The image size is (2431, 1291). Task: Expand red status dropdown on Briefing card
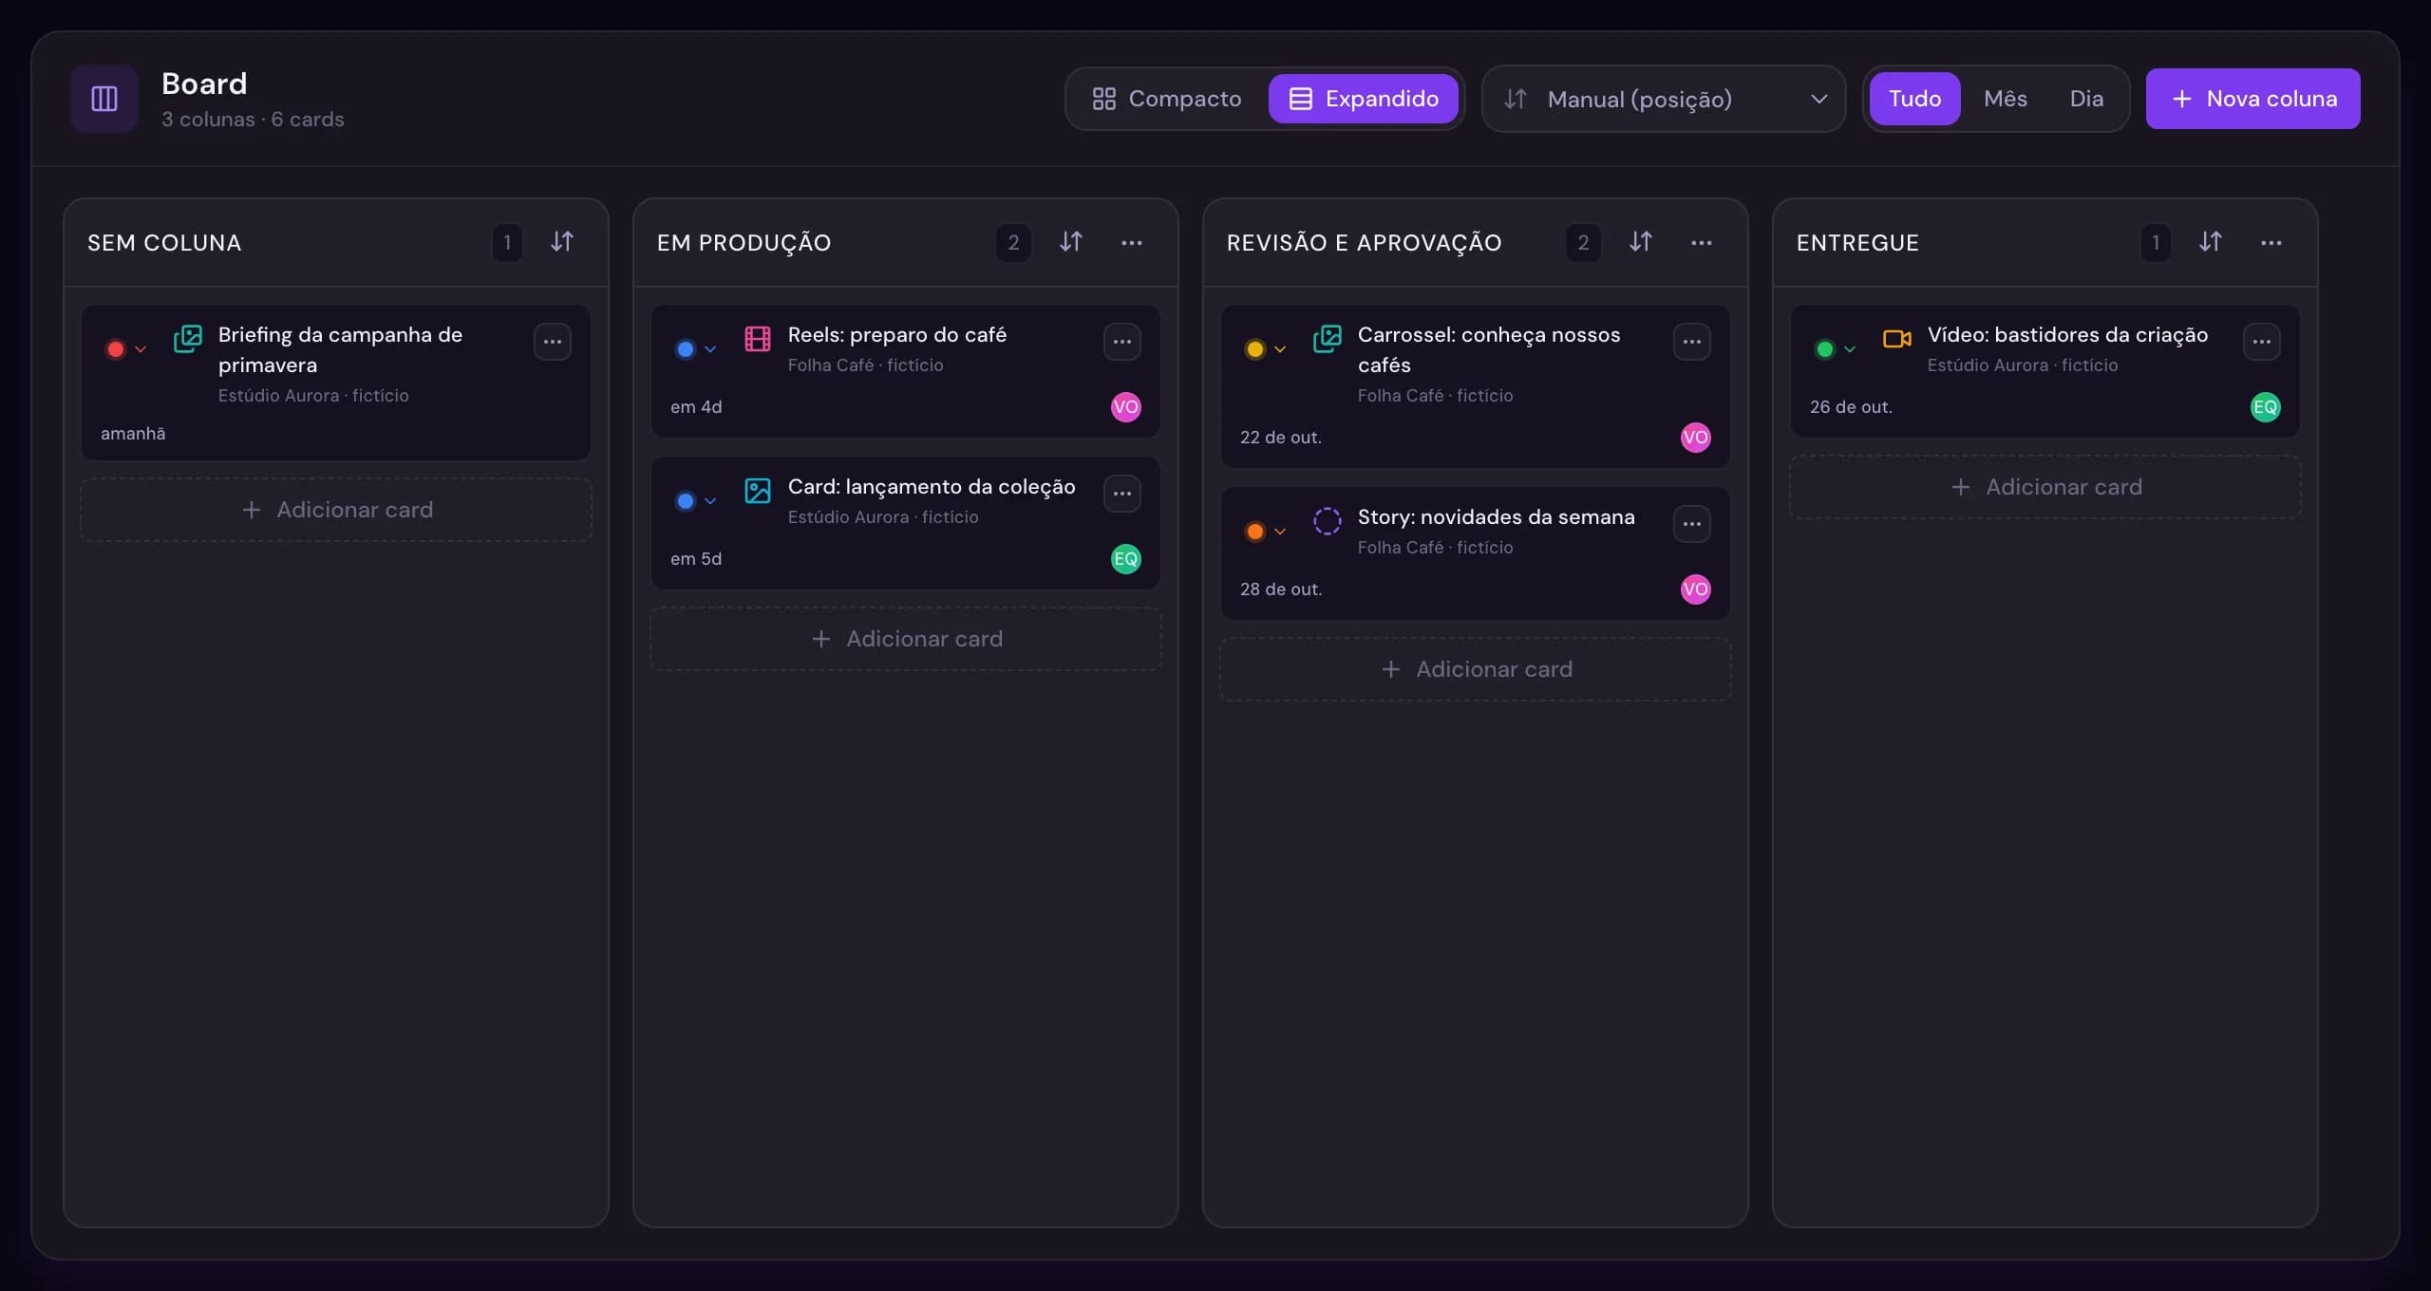[126, 349]
